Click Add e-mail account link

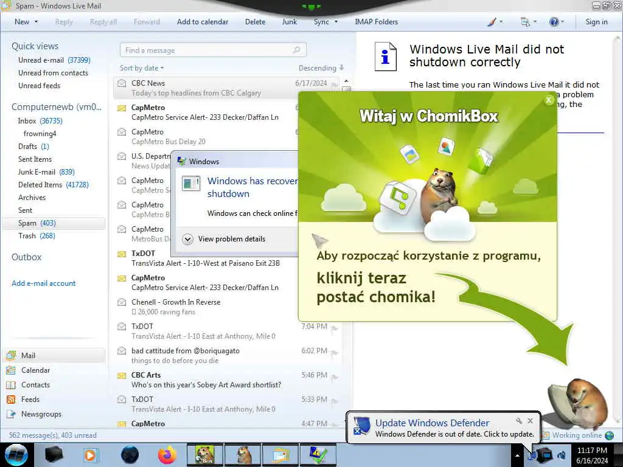coord(43,283)
